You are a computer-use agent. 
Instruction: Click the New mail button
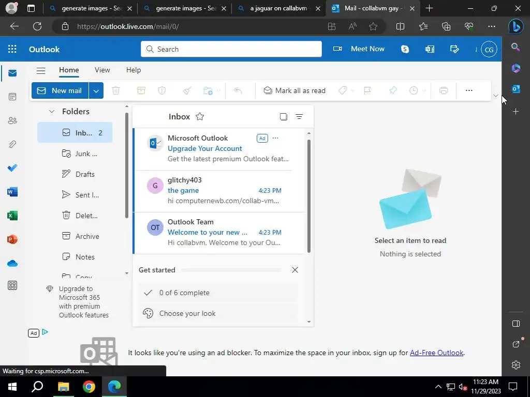60,91
